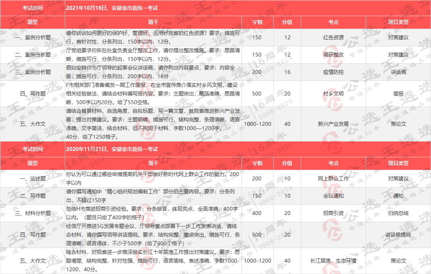Screen dimensions: 431x274
Task: Select the 新兴产业发展 topic cell
Action: point(333,124)
